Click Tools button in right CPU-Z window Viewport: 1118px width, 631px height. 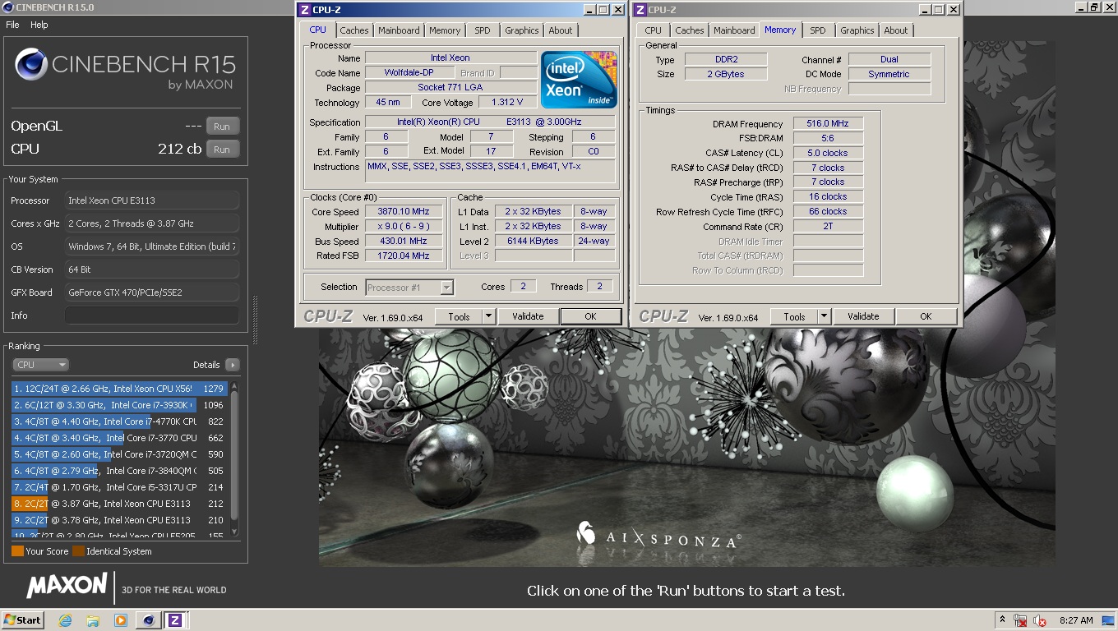pyautogui.click(x=794, y=316)
